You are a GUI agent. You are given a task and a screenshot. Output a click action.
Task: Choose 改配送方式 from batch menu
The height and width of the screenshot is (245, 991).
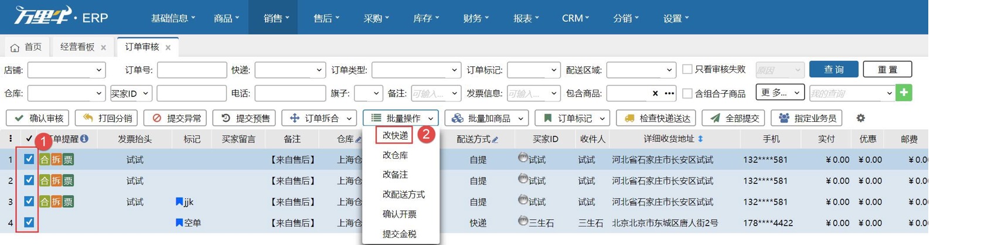[x=403, y=195]
